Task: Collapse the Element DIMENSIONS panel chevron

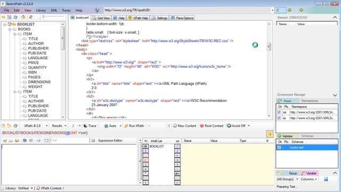Action: click(x=335, y=18)
